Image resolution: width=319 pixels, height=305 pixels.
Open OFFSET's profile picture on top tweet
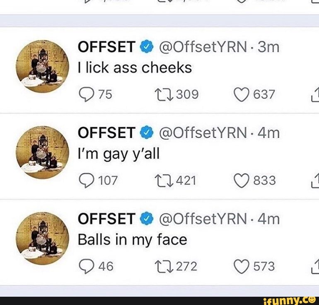[x=43, y=66]
